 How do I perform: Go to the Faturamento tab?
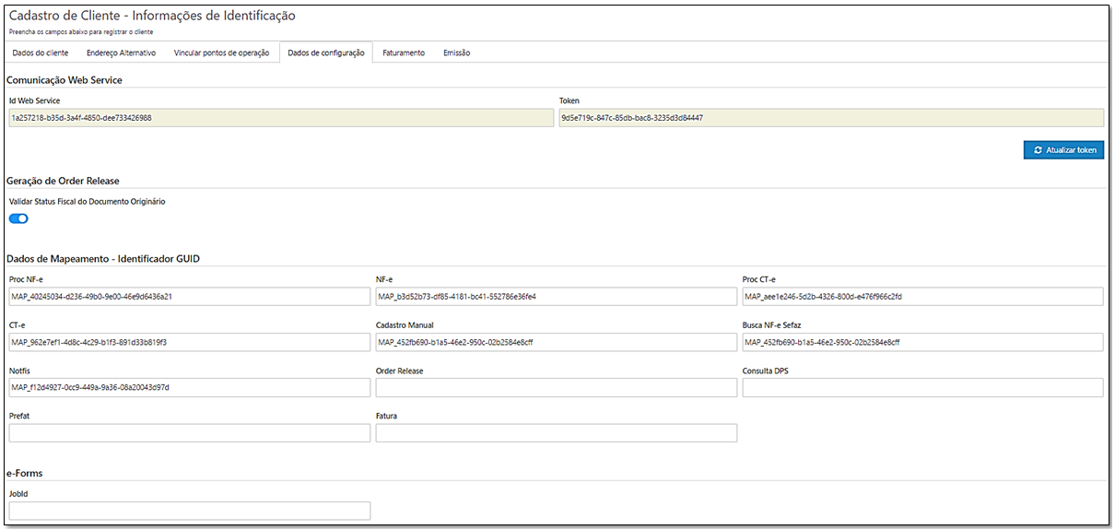coord(404,53)
